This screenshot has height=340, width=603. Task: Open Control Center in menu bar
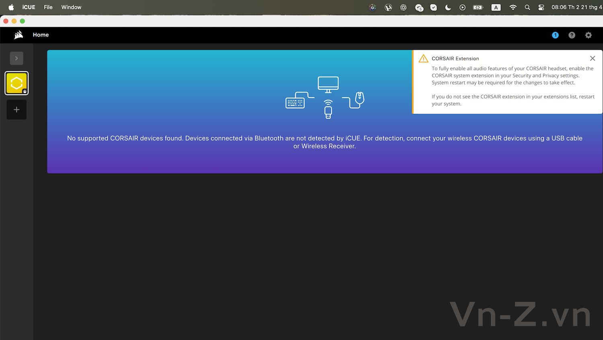click(541, 7)
